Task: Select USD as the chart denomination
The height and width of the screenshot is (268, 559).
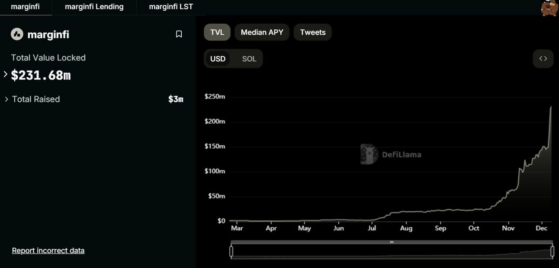Action: pos(218,59)
